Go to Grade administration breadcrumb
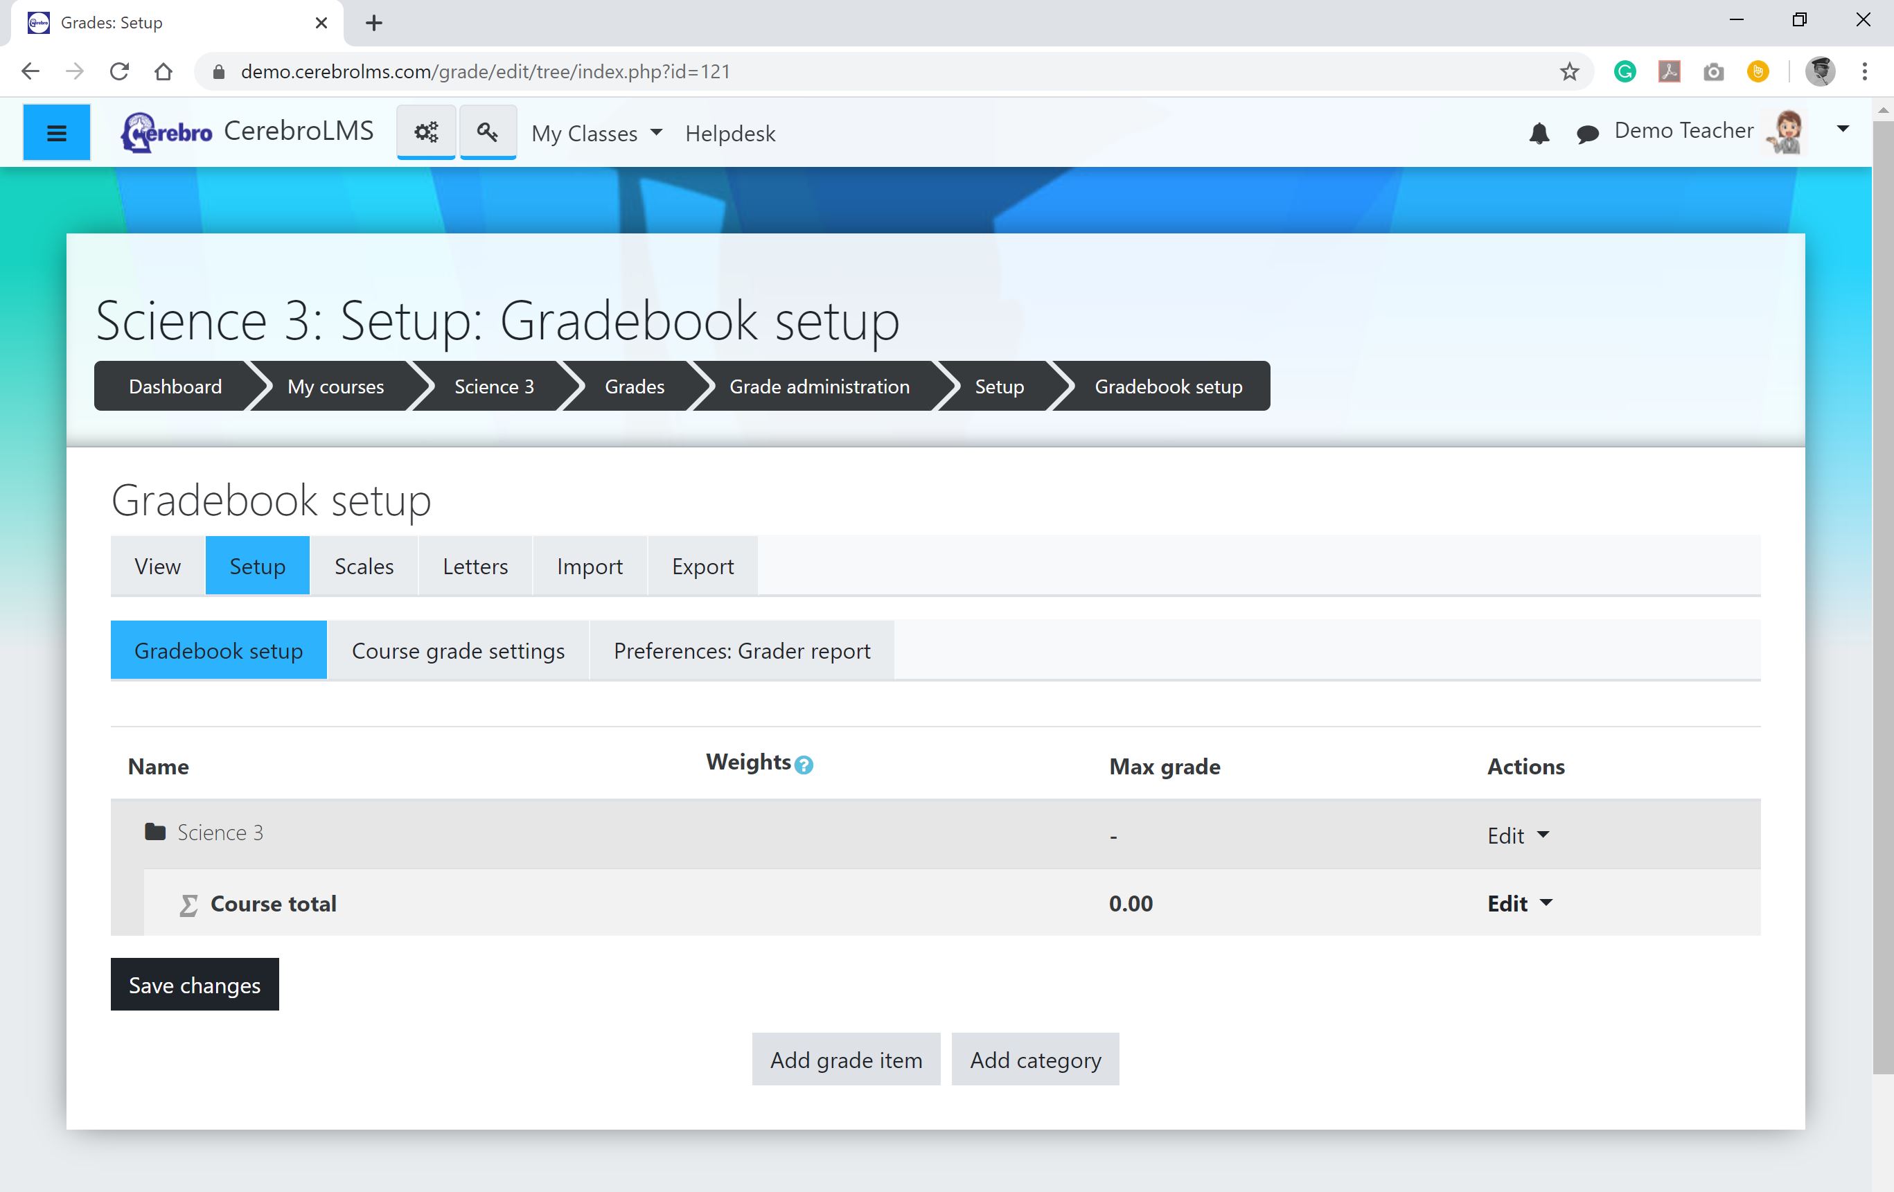The image size is (1894, 1192). 819,387
